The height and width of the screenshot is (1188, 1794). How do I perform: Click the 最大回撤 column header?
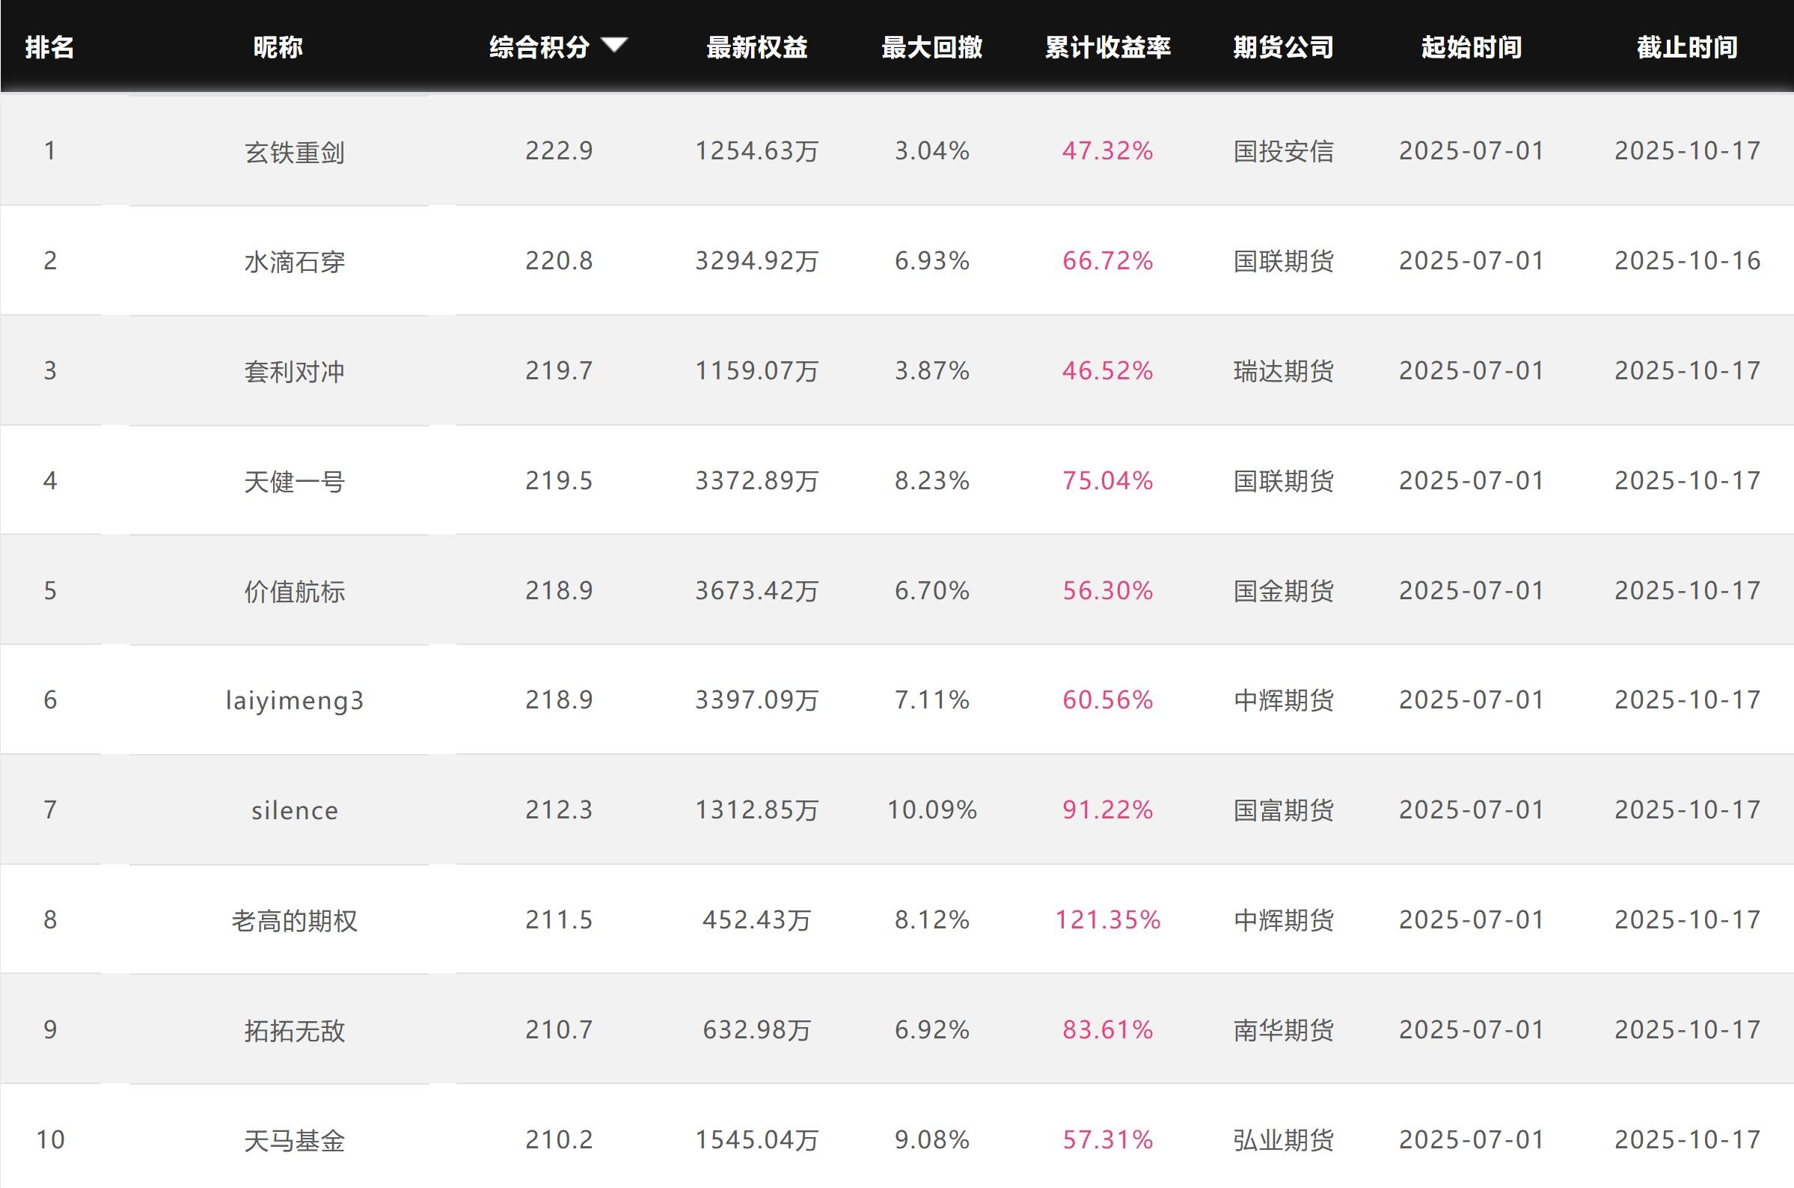932,47
